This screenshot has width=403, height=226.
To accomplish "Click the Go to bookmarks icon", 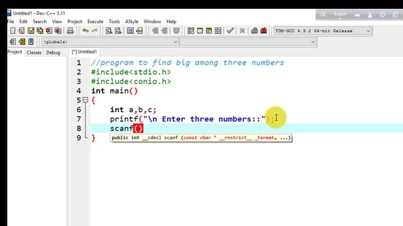I will pyautogui.click(x=31, y=41).
